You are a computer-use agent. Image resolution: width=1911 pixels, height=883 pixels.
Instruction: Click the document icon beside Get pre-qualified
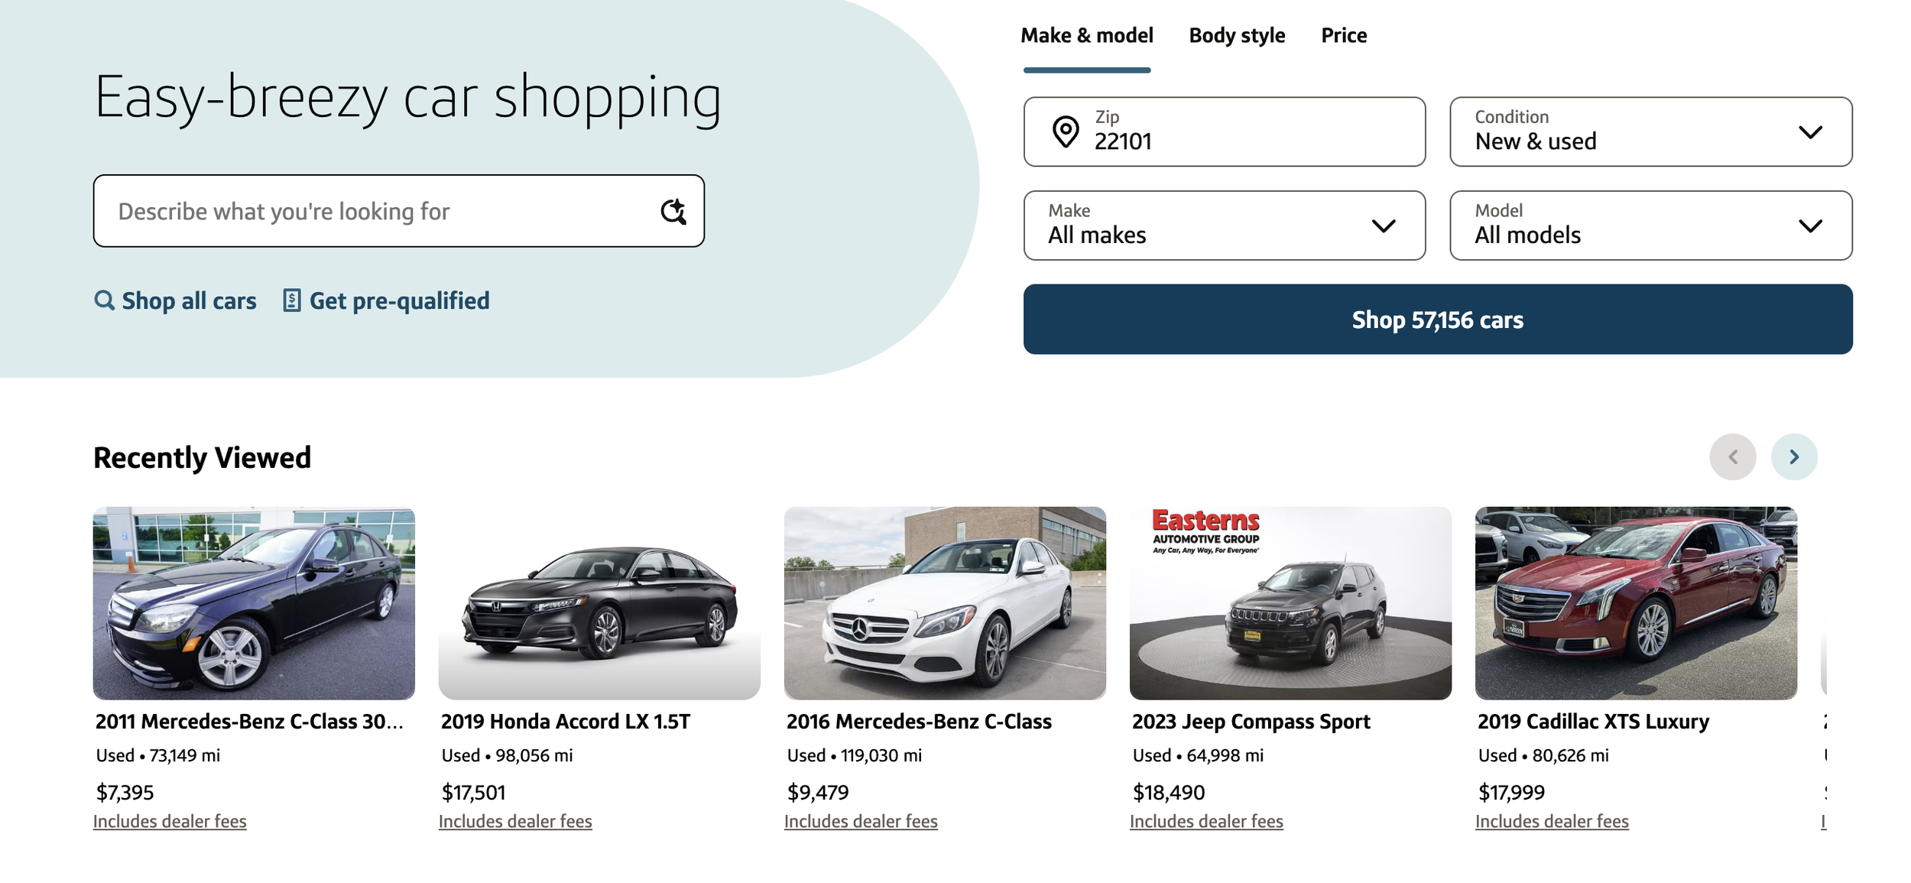pyautogui.click(x=291, y=300)
